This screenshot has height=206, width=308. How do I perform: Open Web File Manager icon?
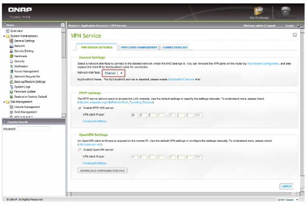(x=259, y=11)
